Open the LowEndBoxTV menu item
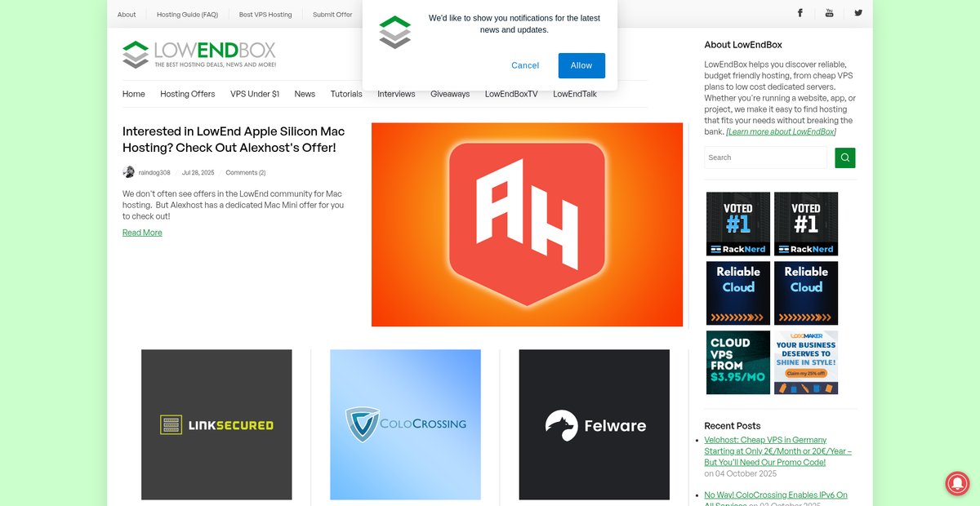Image resolution: width=980 pixels, height=506 pixels. click(x=511, y=94)
